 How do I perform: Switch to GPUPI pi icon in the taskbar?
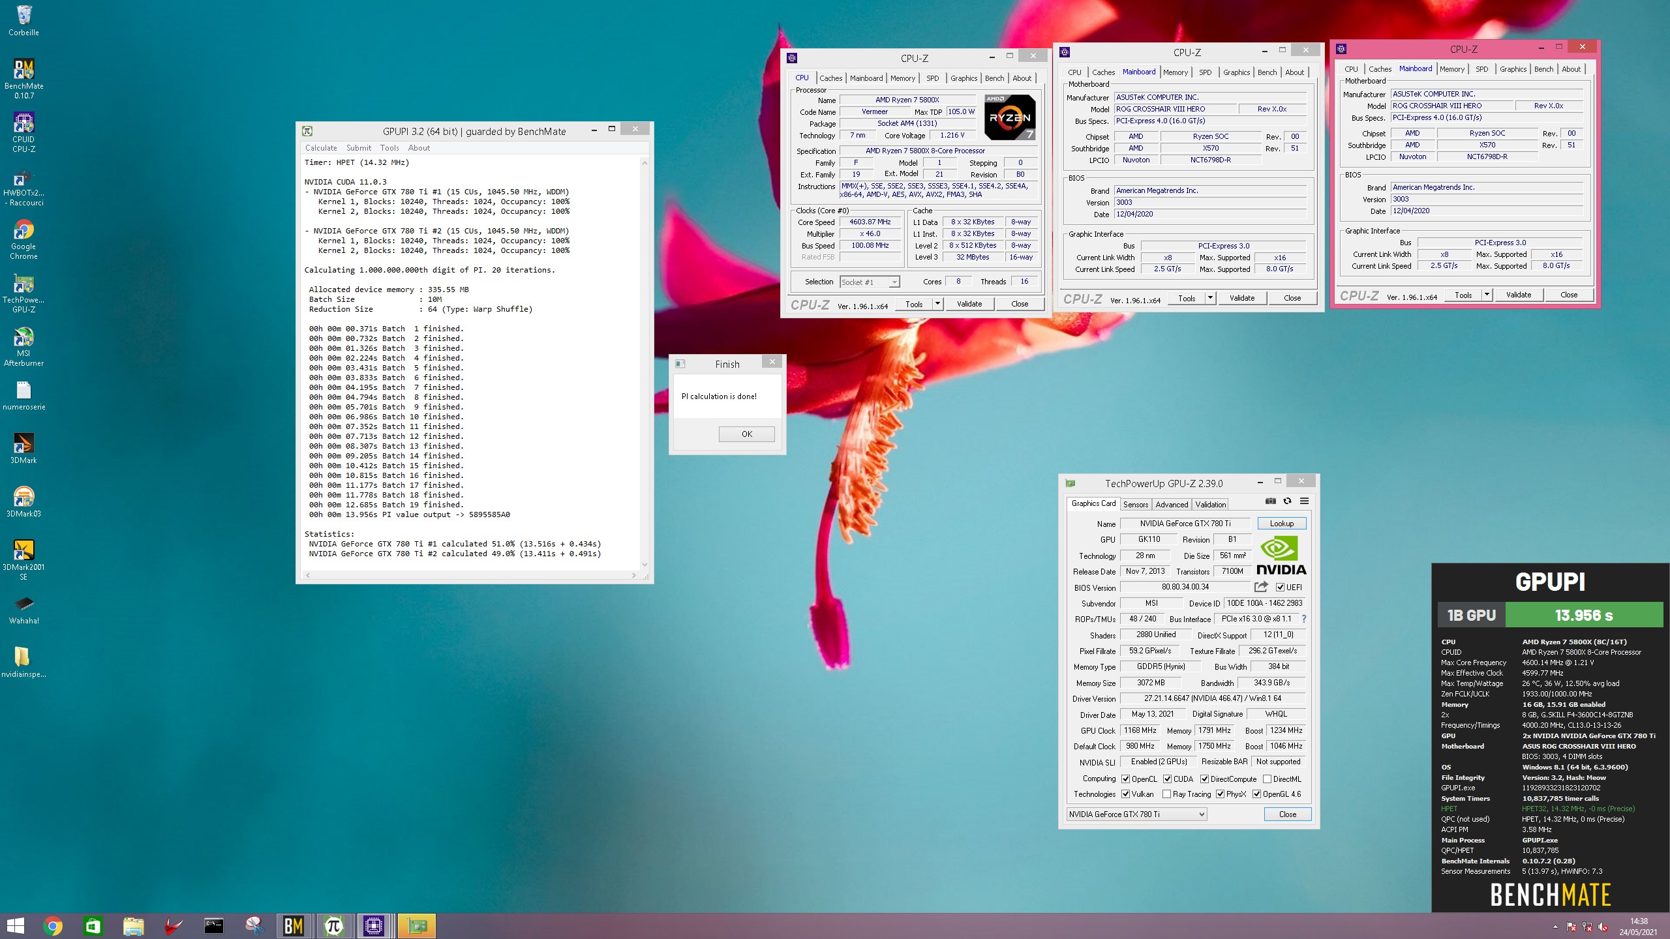[333, 926]
